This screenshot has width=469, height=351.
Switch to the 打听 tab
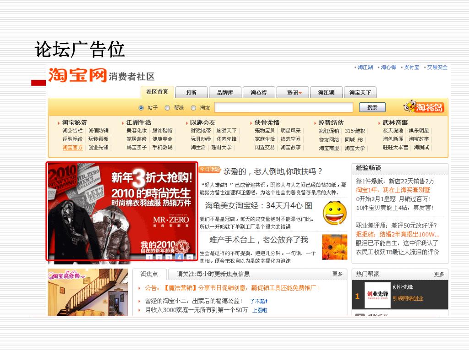[x=191, y=92]
